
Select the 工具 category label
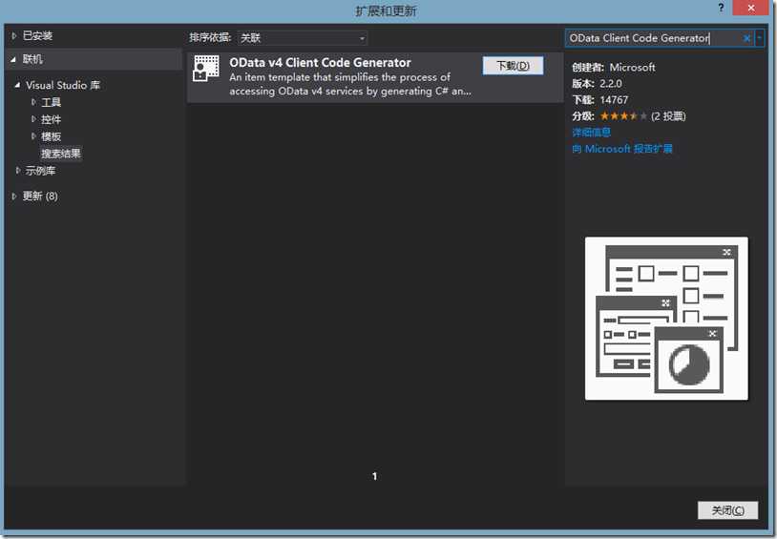51,102
